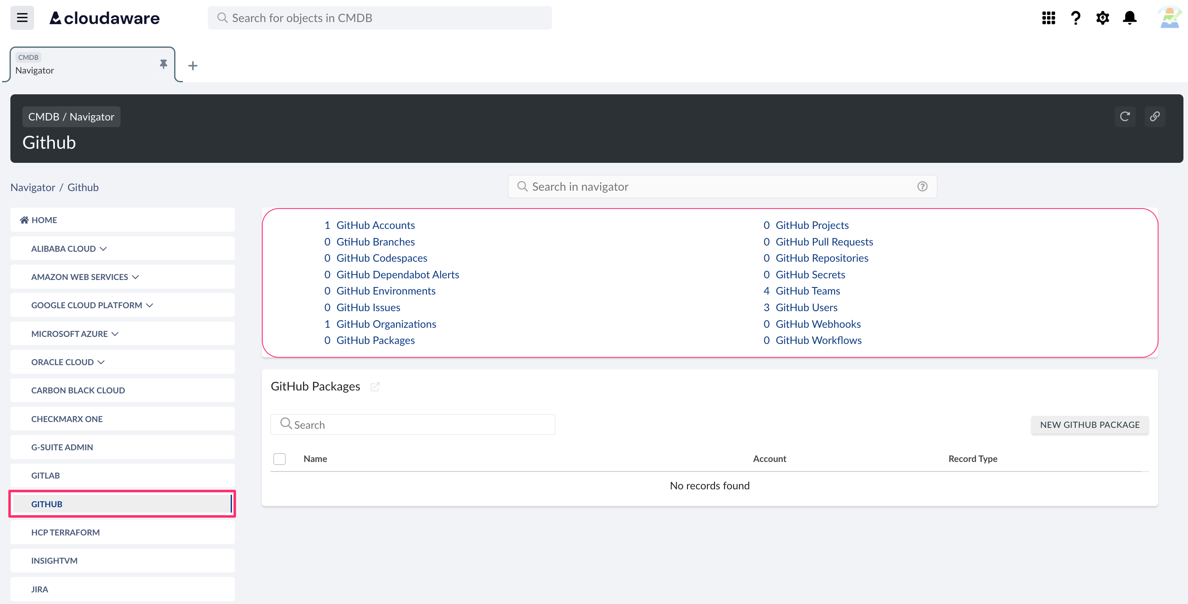
Task: Click magnifier in Packages search box
Action: click(286, 424)
